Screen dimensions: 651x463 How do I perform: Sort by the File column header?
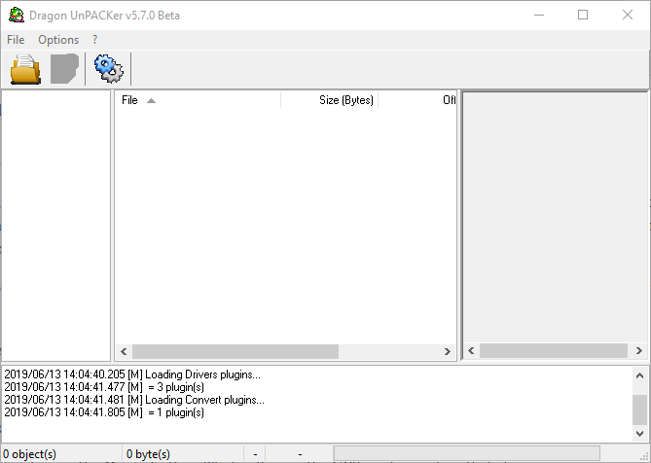[198, 100]
